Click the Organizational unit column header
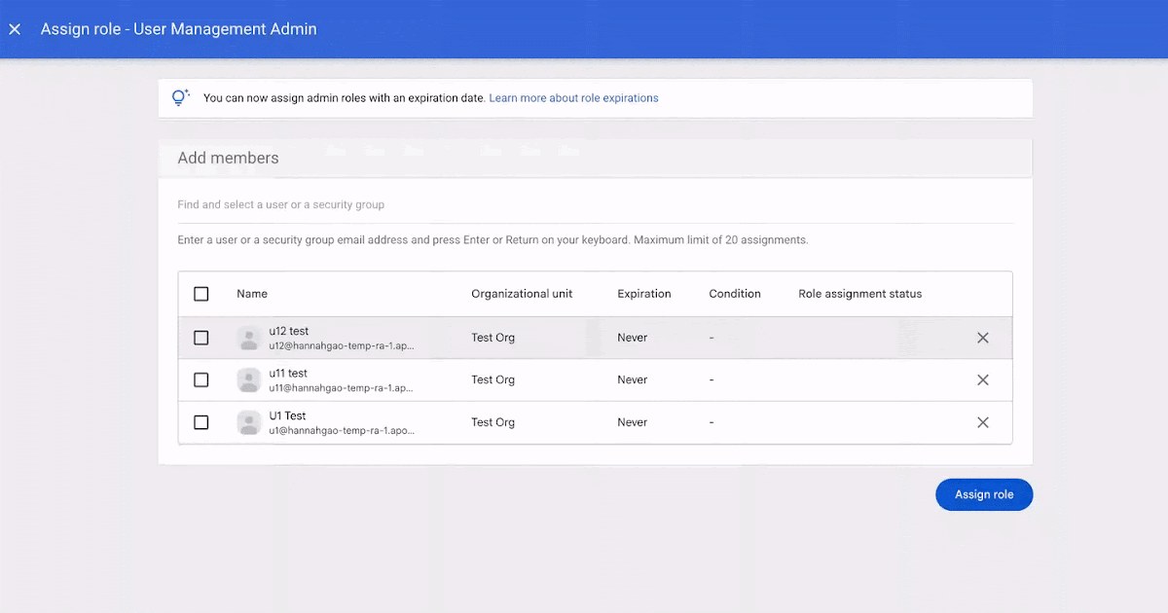This screenshot has width=1168, height=613. tap(522, 294)
